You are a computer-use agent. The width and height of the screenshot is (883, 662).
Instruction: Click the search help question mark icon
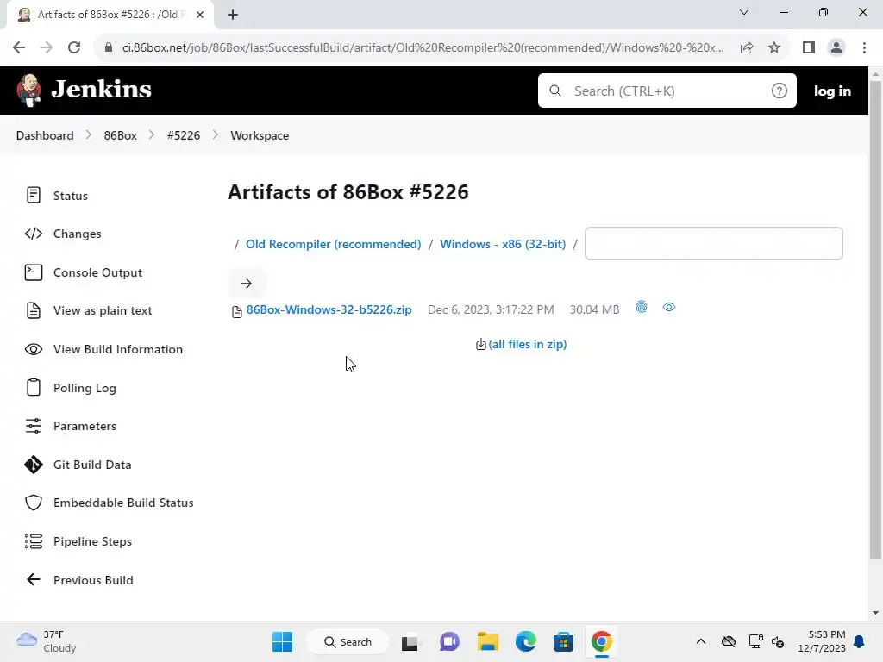[779, 91]
